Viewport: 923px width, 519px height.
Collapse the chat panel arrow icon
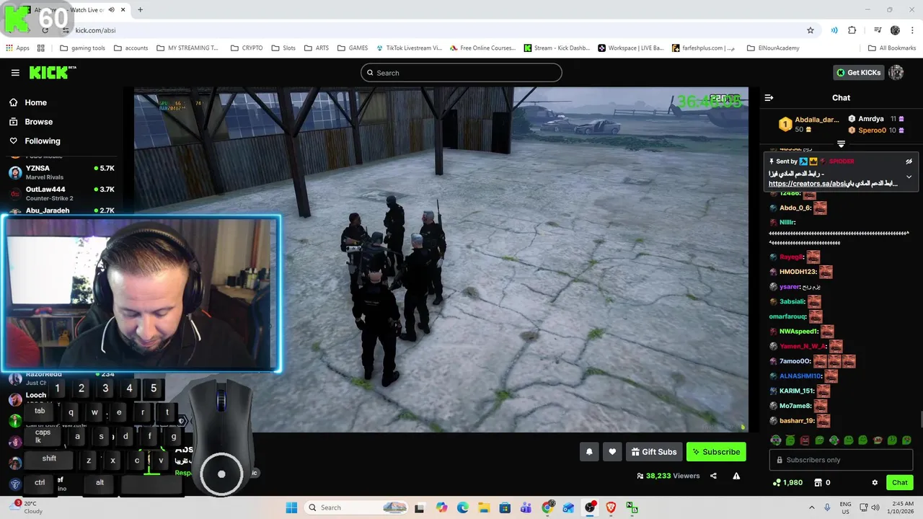coord(769,97)
